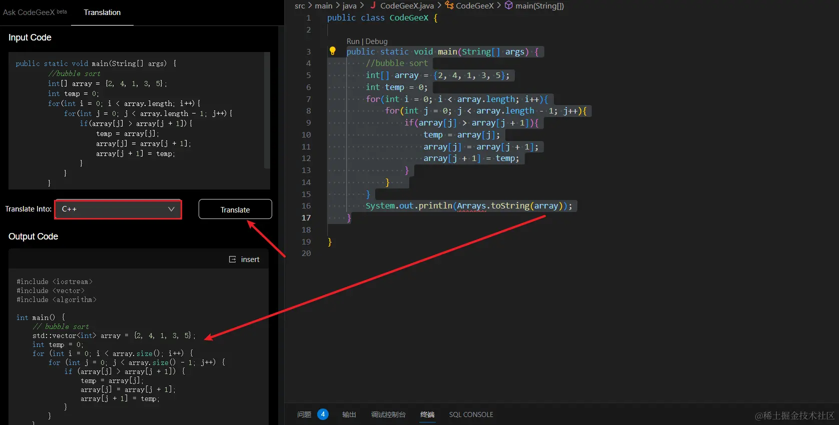
Task: Click the 'Output Code' heading
Action: pyautogui.click(x=33, y=236)
